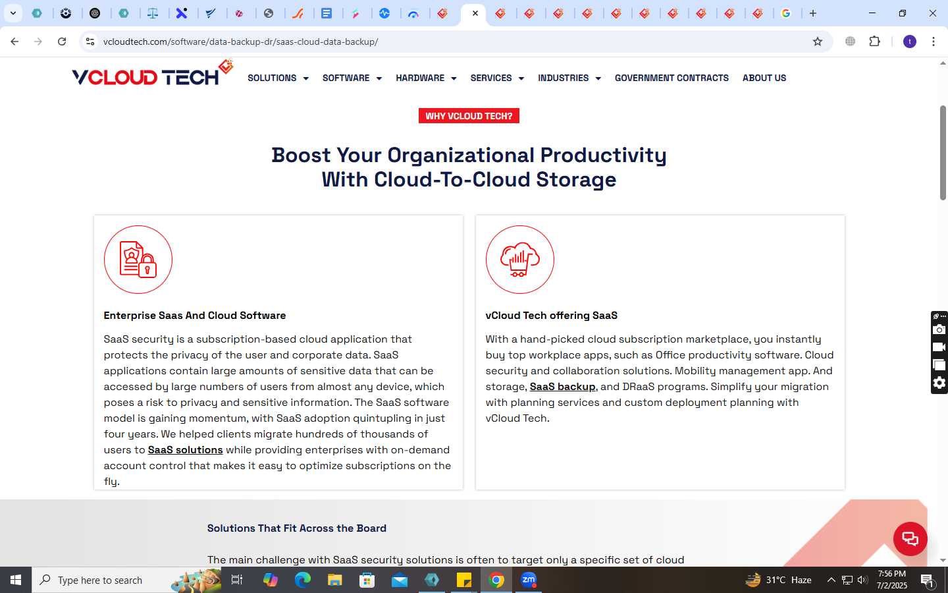
Task: Click the Solutions That Fit Across the Board heading
Action: tap(297, 528)
